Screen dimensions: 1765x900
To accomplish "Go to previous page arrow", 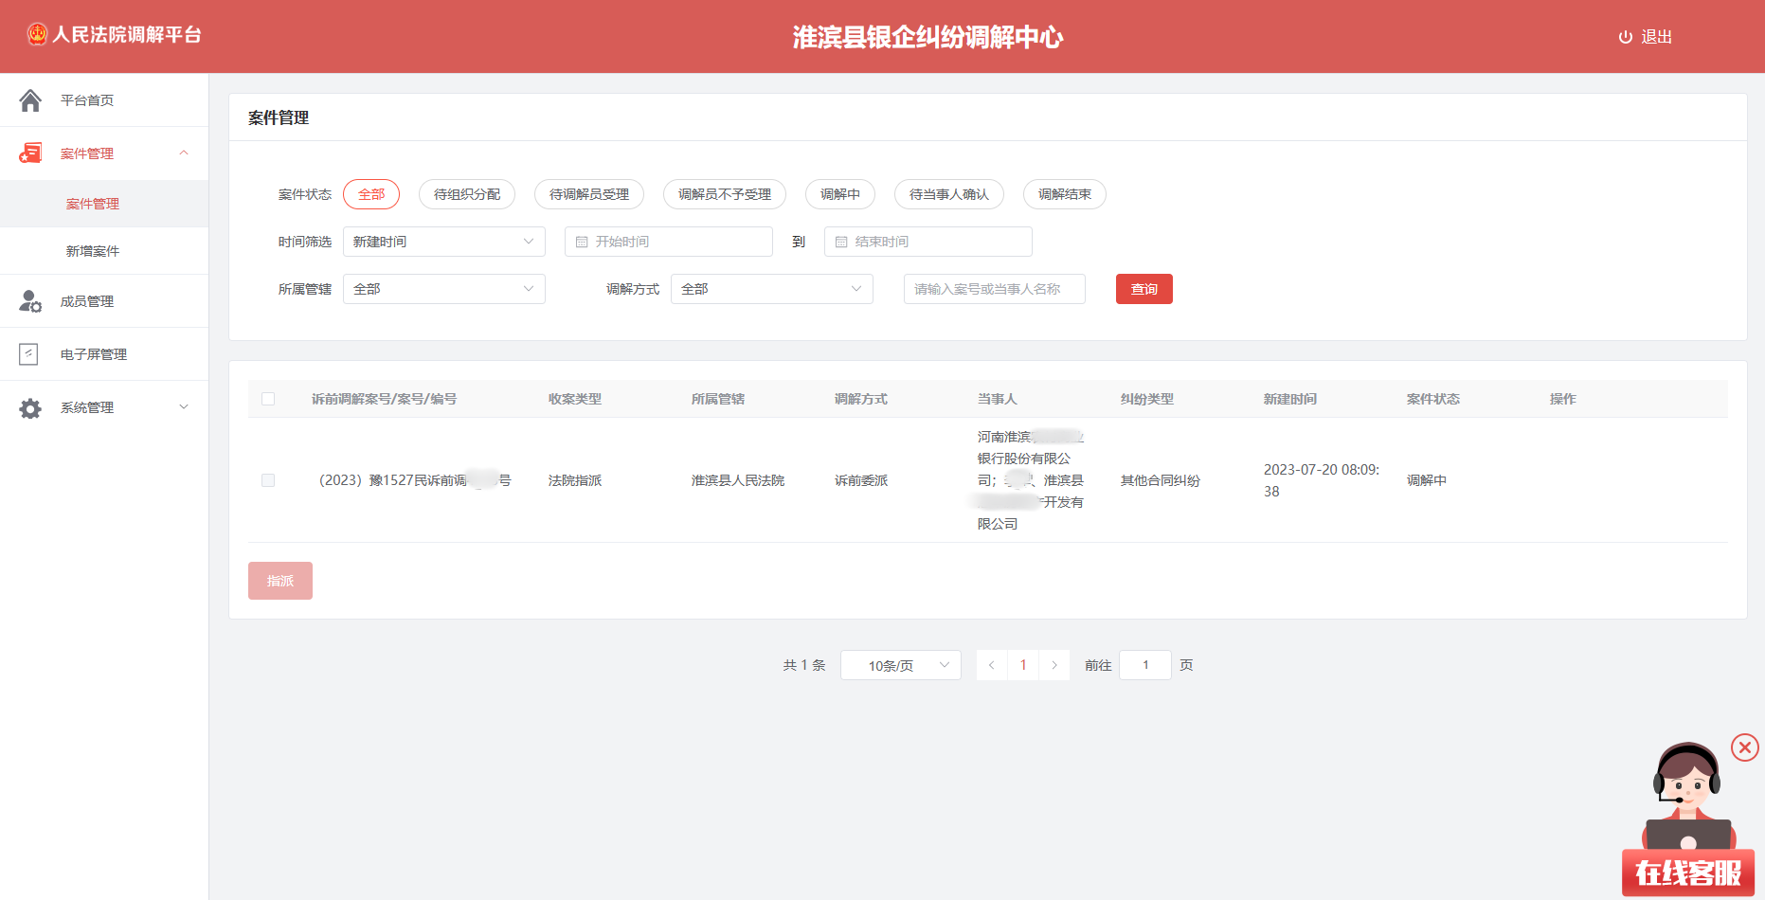I will pos(991,665).
